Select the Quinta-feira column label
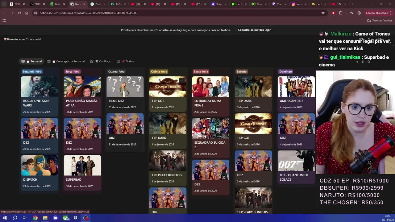The image size is (395, 222). click(x=159, y=72)
